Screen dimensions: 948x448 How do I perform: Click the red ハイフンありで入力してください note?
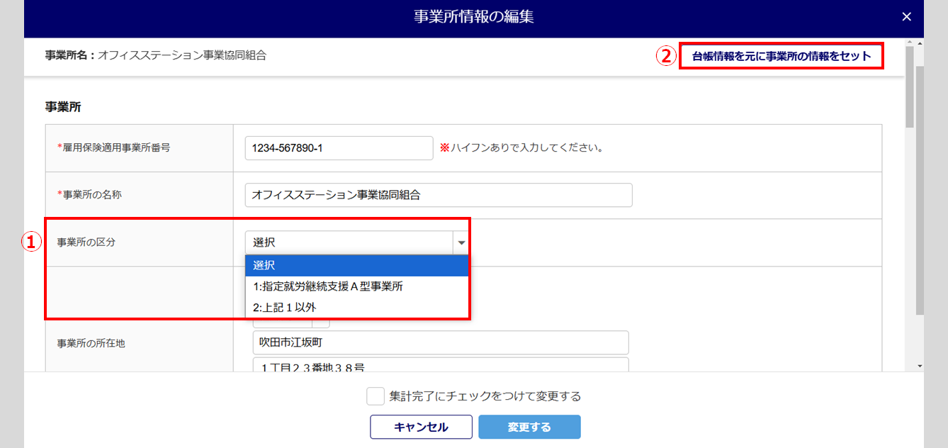point(521,148)
